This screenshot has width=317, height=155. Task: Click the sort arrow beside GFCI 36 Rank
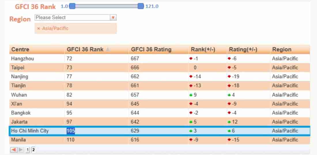[108, 50]
